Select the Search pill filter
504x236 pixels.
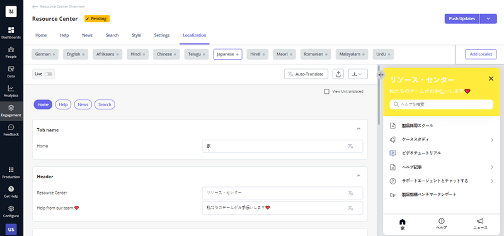105,104
